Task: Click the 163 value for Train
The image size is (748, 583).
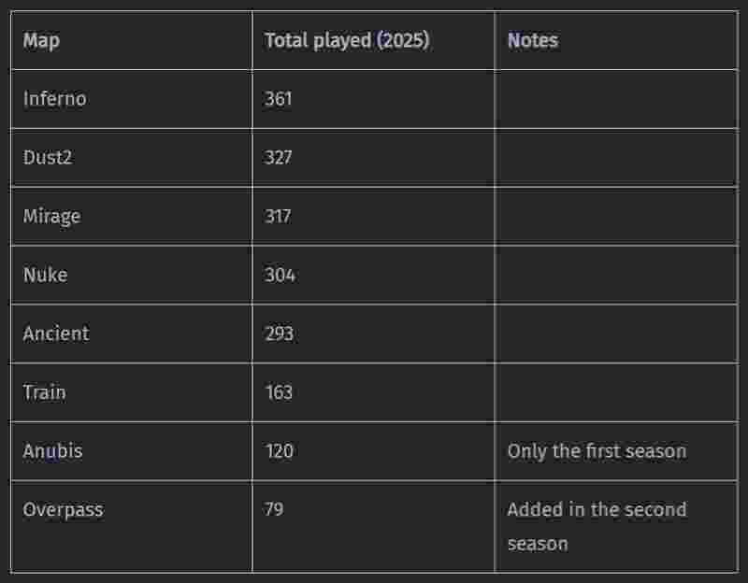Action: coord(279,392)
